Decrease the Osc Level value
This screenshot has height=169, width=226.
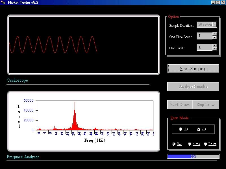coord(215,49)
